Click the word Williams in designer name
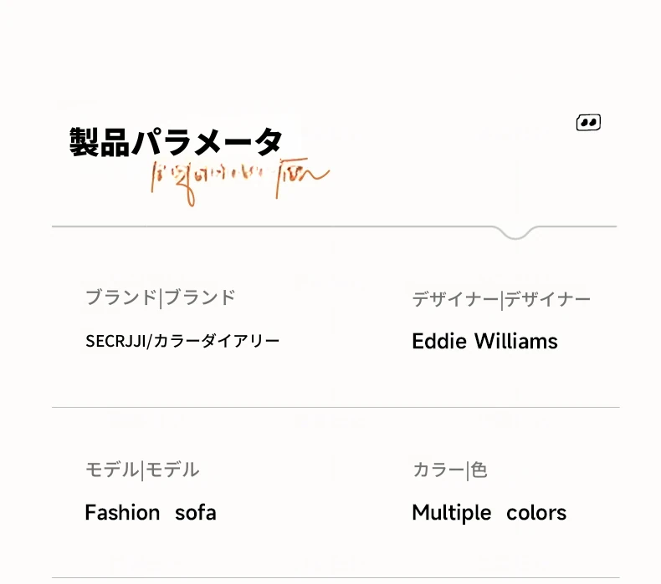661x584 pixels. tap(516, 341)
